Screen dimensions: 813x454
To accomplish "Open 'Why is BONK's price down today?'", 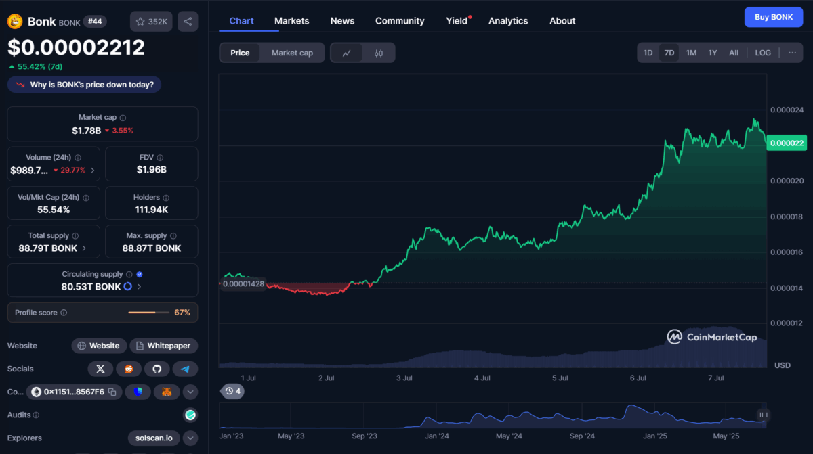I will [x=85, y=85].
